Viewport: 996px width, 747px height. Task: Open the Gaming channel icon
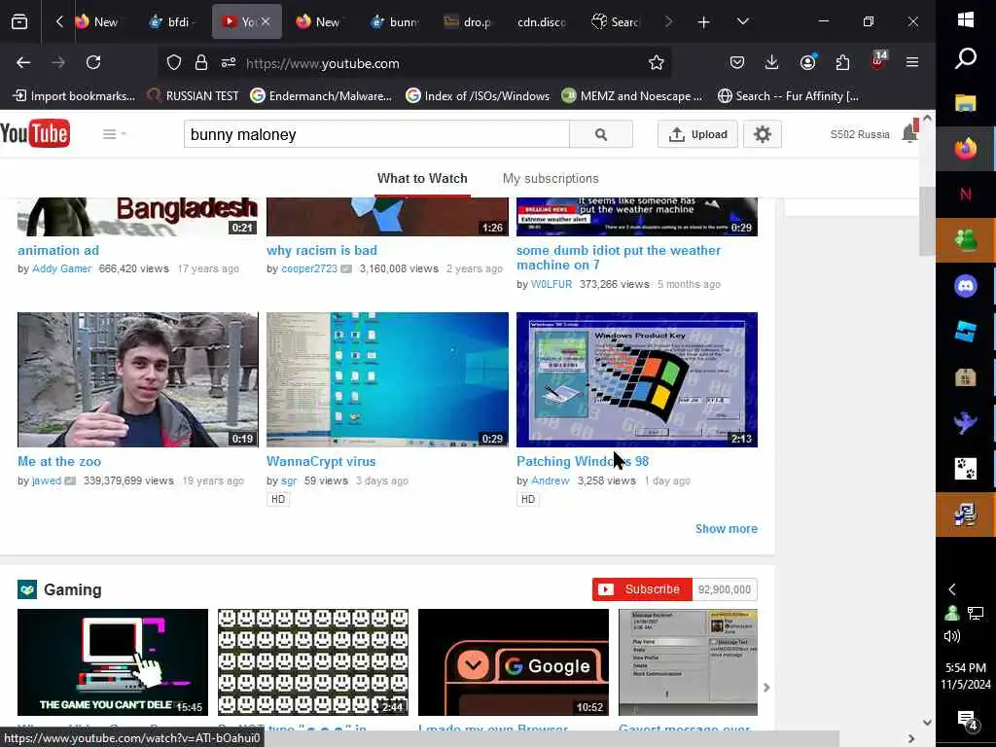click(27, 589)
